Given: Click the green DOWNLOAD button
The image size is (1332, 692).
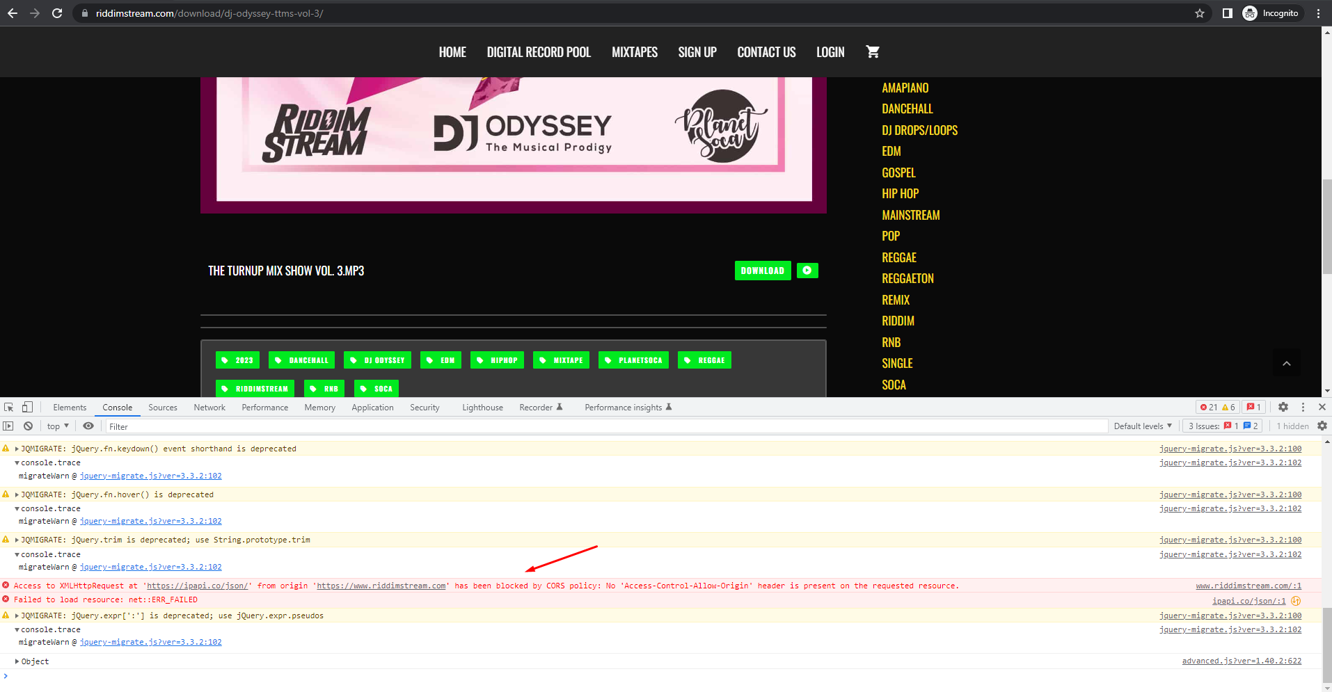Looking at the screenshot, I should point(763,271).
